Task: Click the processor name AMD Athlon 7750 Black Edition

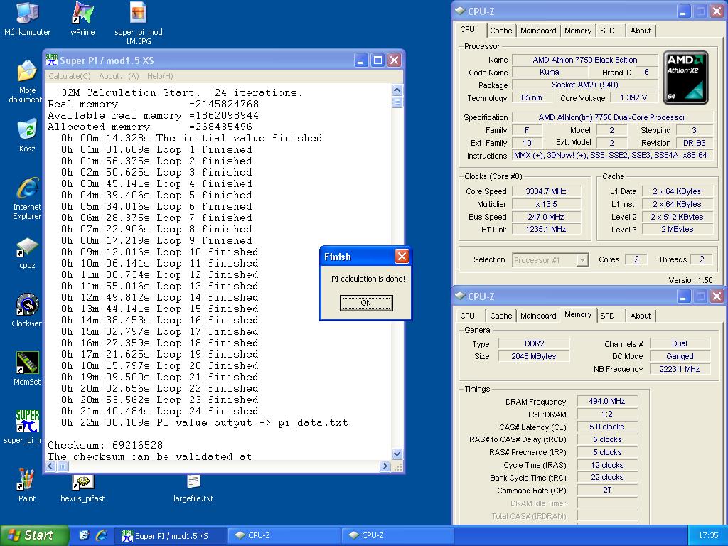Action: click(x=585, y=60)
